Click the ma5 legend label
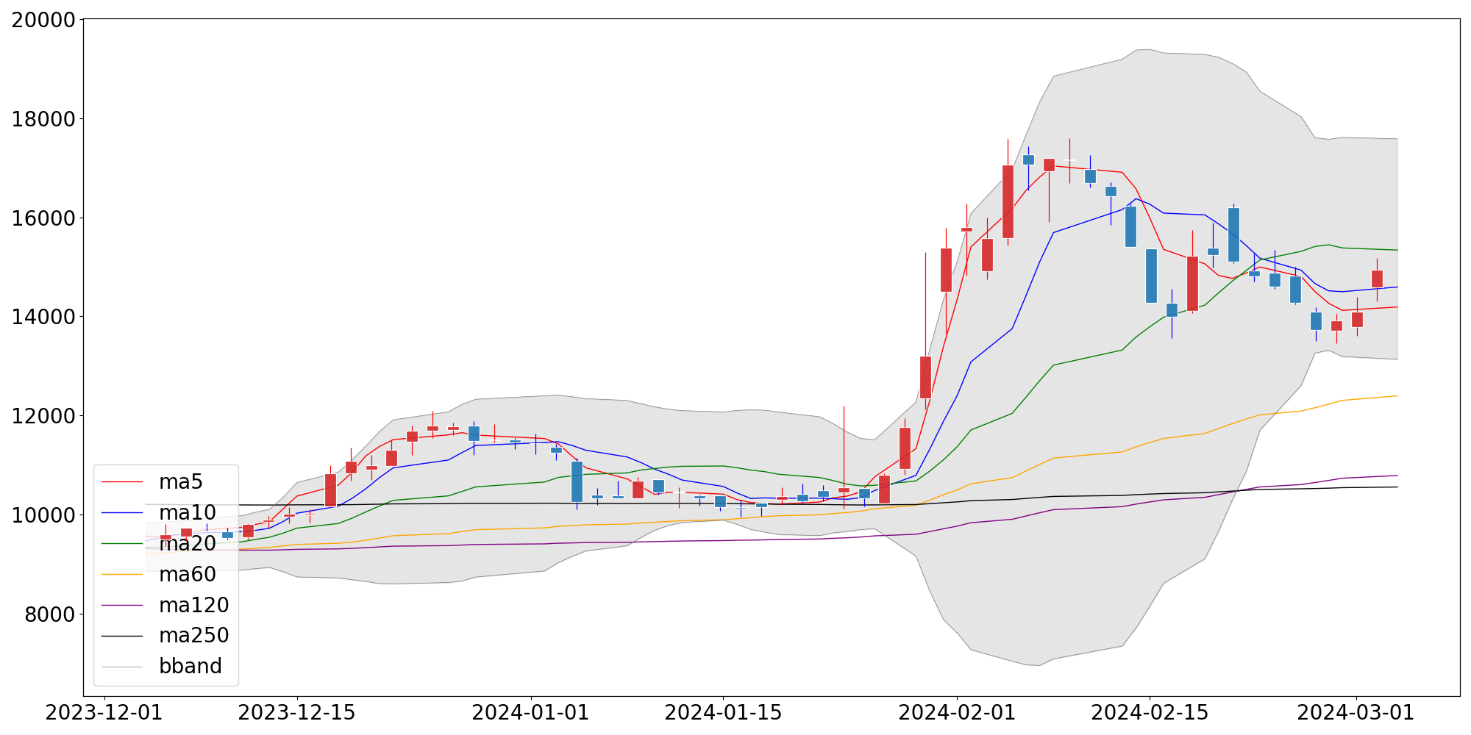Image resolution: width=1471 pixels, height=735 pixels. point(180,482)
